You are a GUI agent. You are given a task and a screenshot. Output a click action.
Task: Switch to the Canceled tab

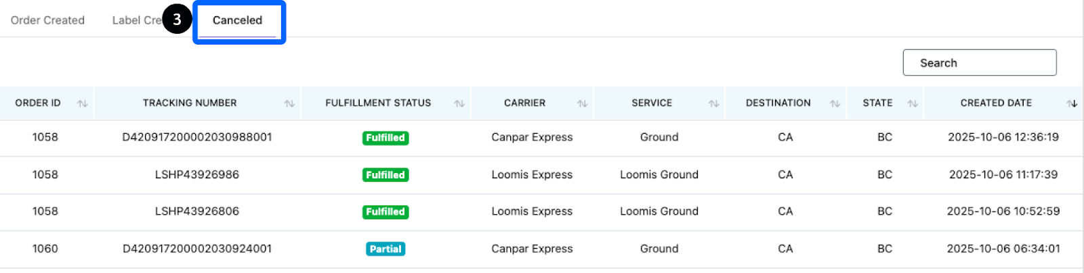tap(237, 20)
